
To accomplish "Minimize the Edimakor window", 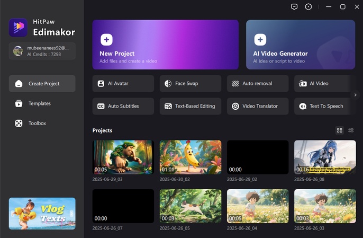I will click(x=329, y=7).
